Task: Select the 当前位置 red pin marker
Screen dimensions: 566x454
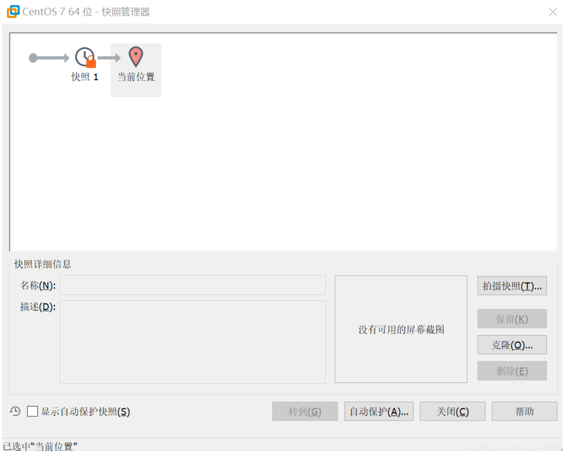Action: (x=136, y=57)
